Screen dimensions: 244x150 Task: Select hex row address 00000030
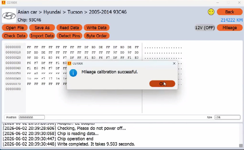13,63
